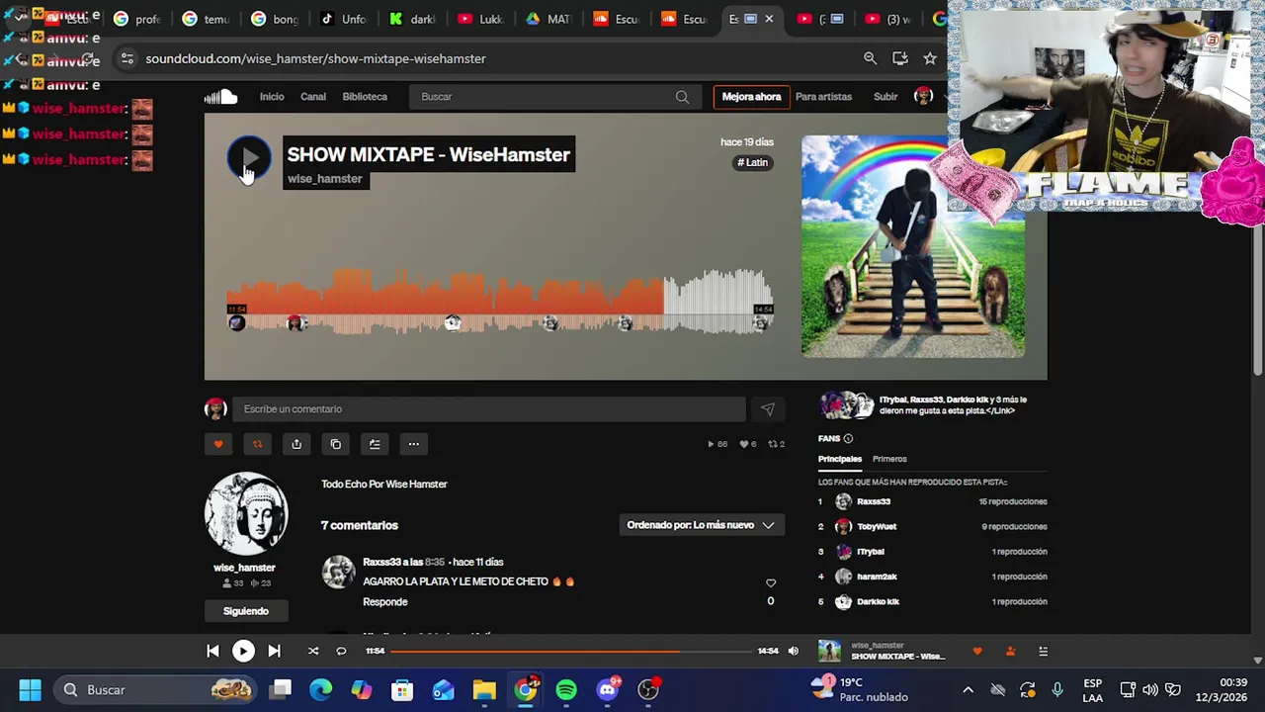Play the SHOW MIXTAPE track from the header
1265x712 pixels.
[x=249, y=158]
